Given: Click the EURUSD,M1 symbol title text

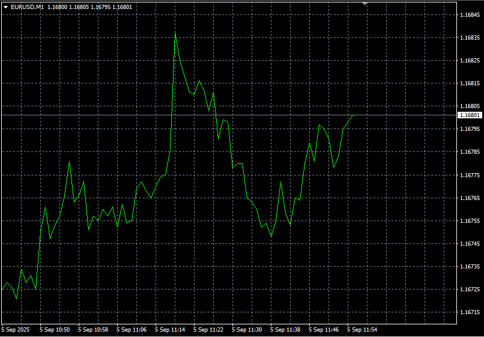Looking at the screenshot, I should point(27,7).
